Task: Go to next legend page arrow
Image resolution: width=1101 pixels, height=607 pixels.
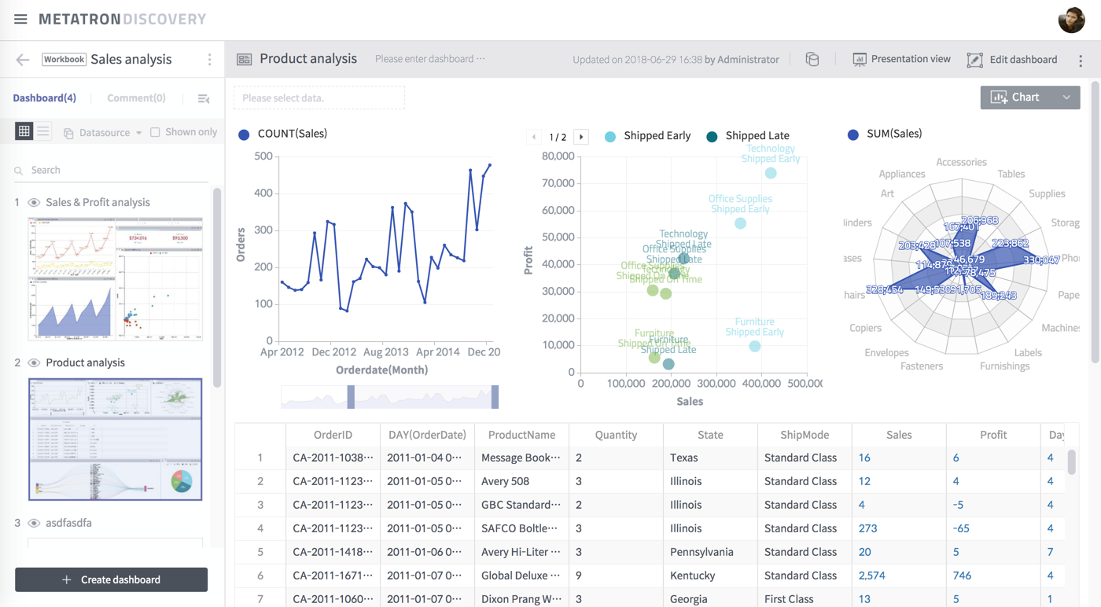Action: [x=581, y=137]
